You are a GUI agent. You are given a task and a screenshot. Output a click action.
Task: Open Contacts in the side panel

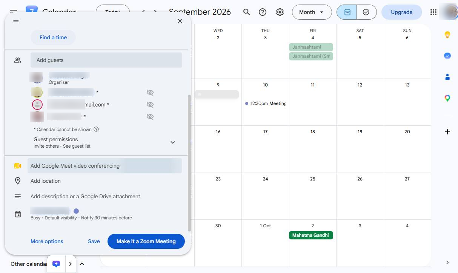pyautogui.click(x=447, y=77)
